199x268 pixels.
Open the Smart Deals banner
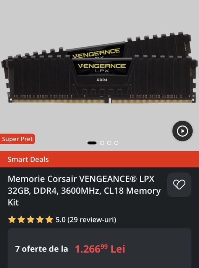[99, 159]
